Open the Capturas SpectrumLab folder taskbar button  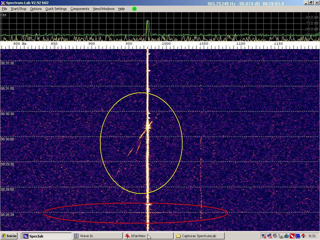click(x=199, y=236)
